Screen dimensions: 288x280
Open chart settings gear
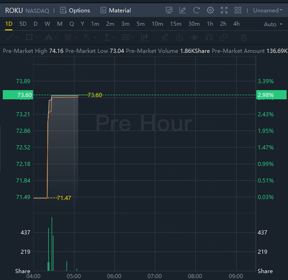(210, 10)
